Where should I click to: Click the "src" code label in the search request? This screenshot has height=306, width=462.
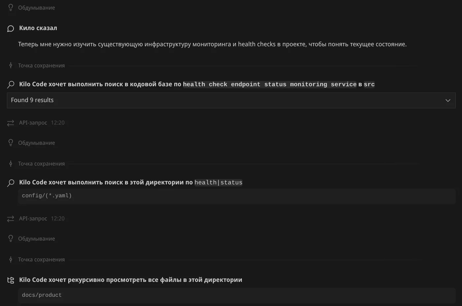(x=369, y=84)
